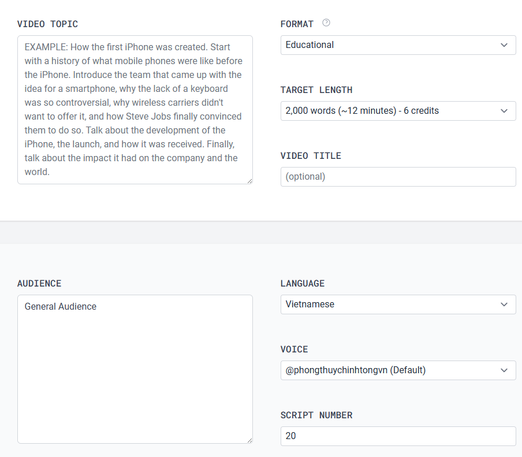The height and width of the screenshot is (457, 522).
Task: Click into the Audience text area
Action: pyautogui.click(x=135, y=369)
